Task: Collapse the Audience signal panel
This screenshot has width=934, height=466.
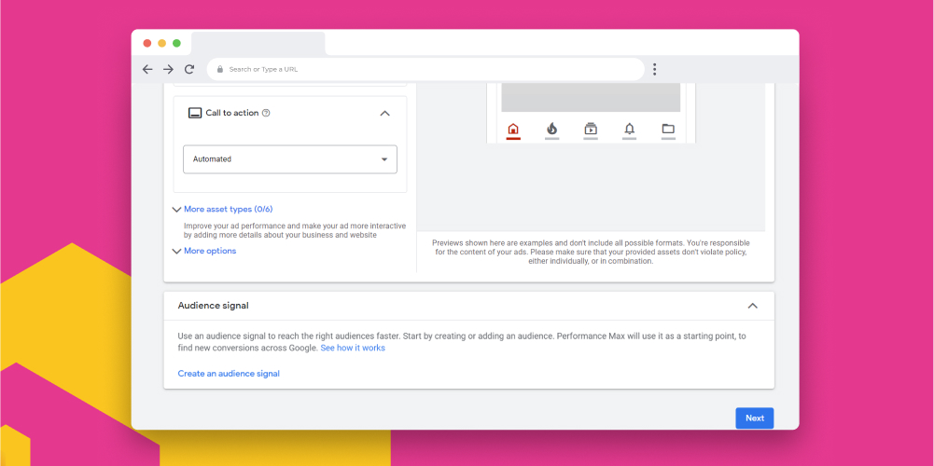Action: [752, 306]
